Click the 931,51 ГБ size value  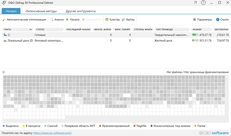coord(206,41)
